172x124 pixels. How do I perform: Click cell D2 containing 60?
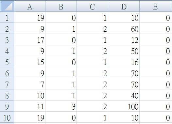[124, 28]
